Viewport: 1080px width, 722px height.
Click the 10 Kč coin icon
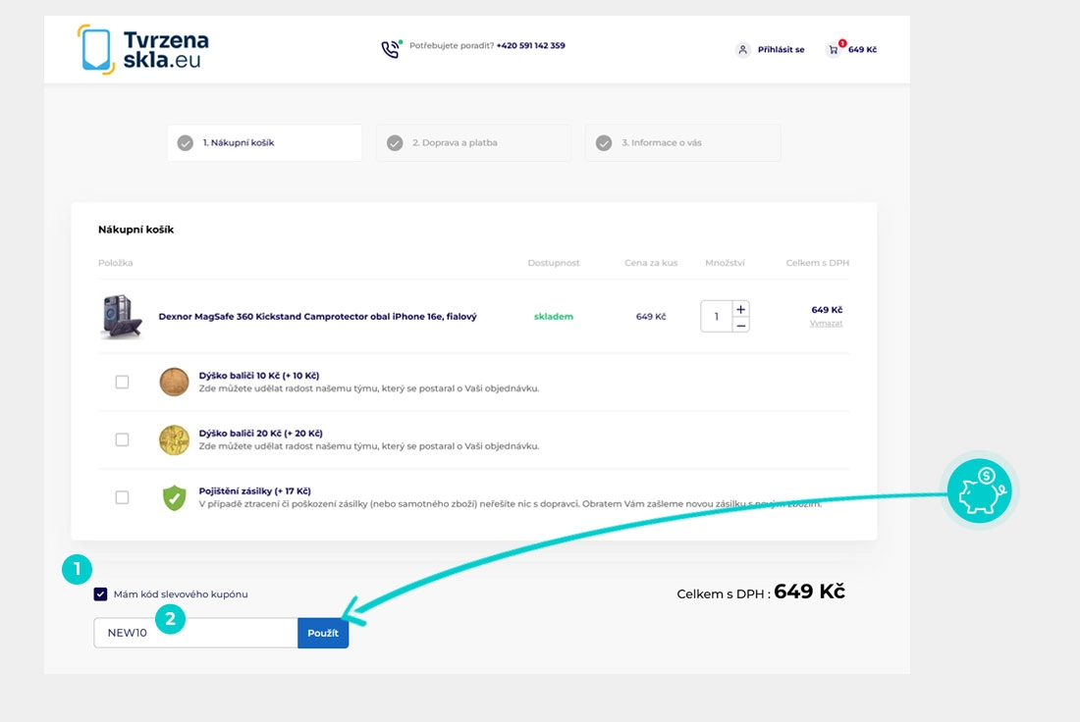pyautogui.click(x=174, y=382)
